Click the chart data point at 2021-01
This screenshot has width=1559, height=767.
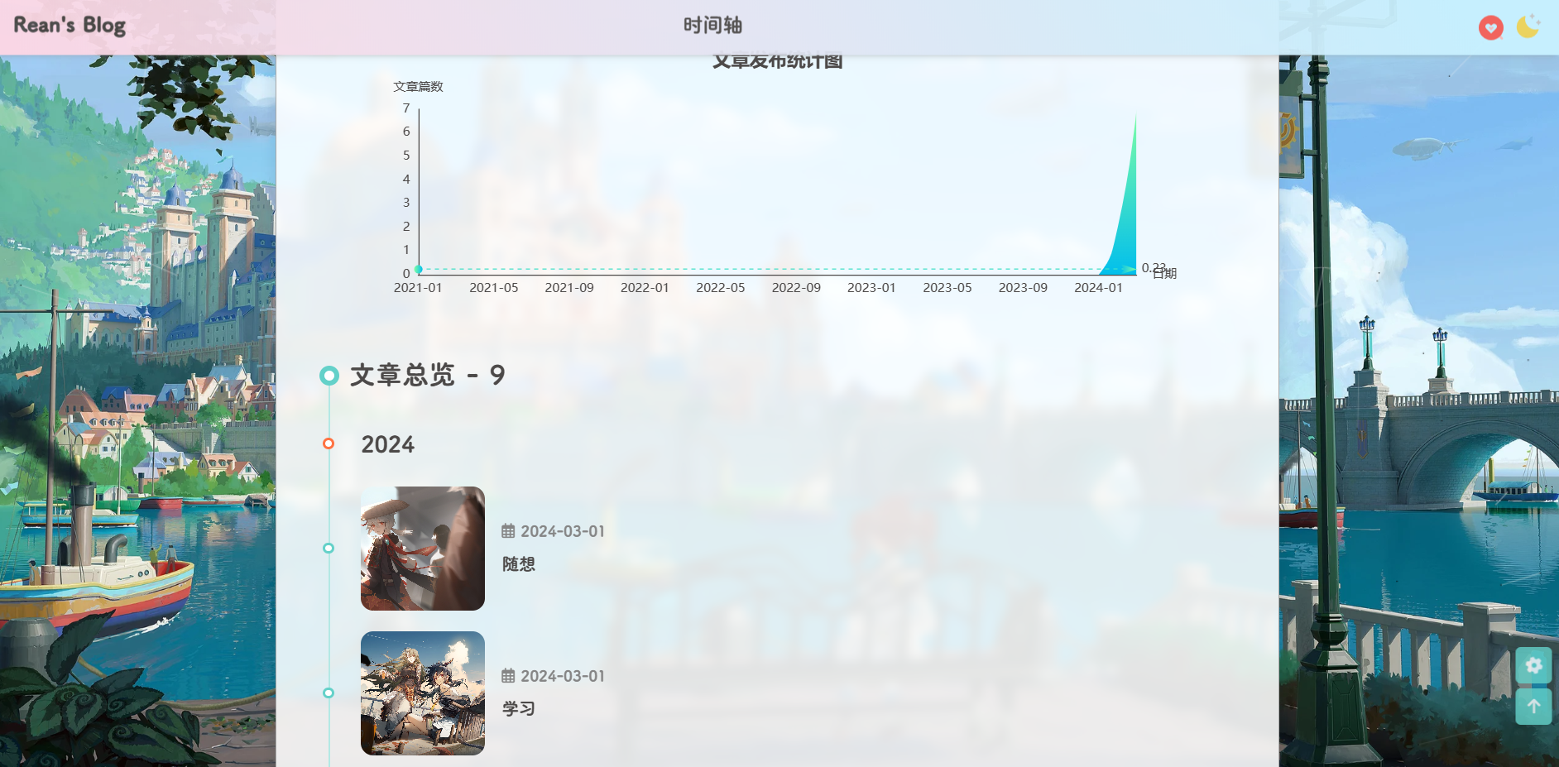tap(419, 269)
